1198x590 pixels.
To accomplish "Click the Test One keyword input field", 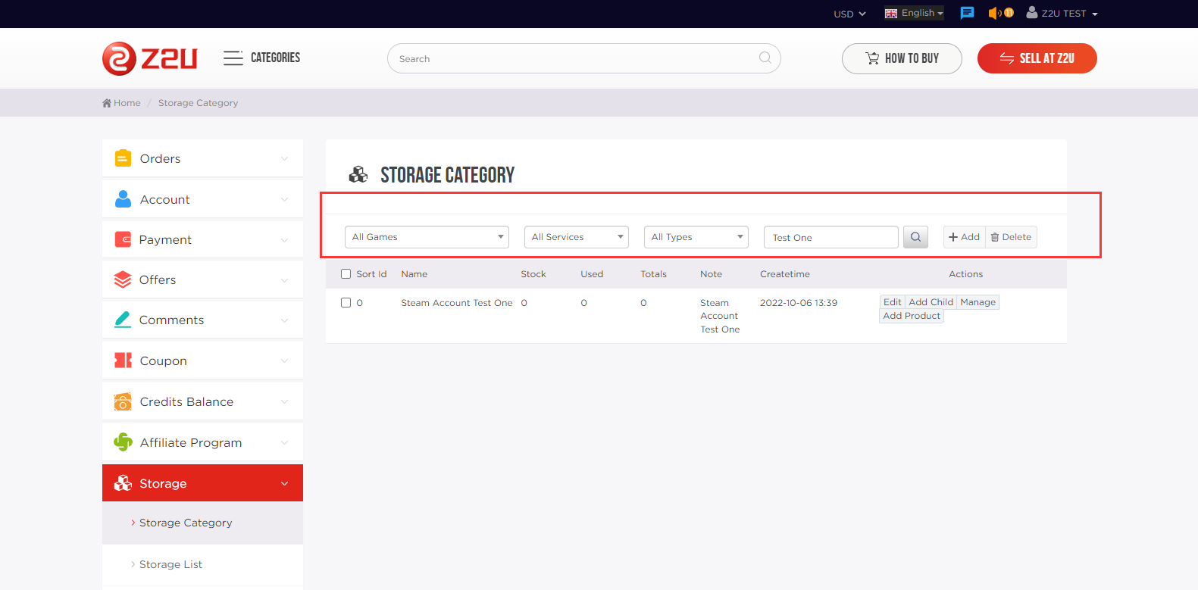I will pyautogui.click(x=830, y=237).
